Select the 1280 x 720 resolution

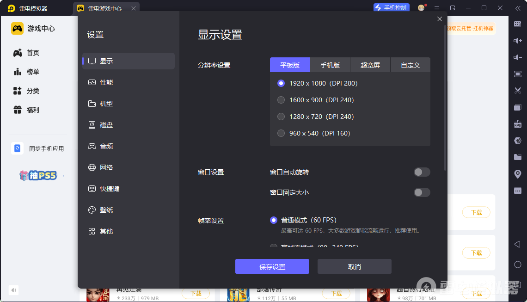(281, 117)
